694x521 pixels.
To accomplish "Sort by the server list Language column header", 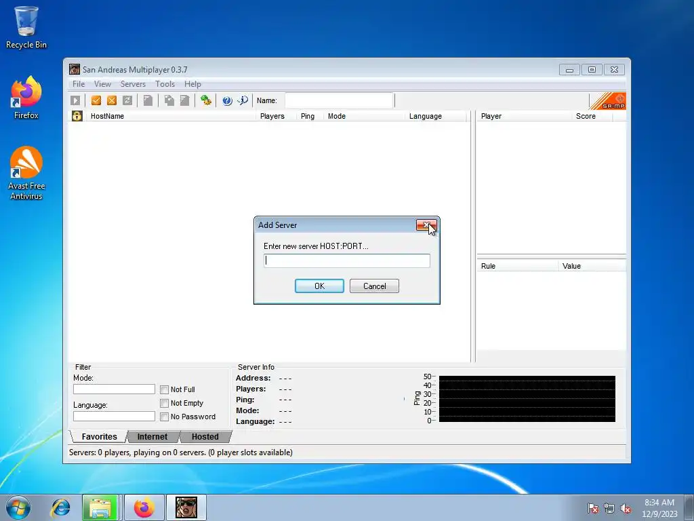I will click(436, 116).
